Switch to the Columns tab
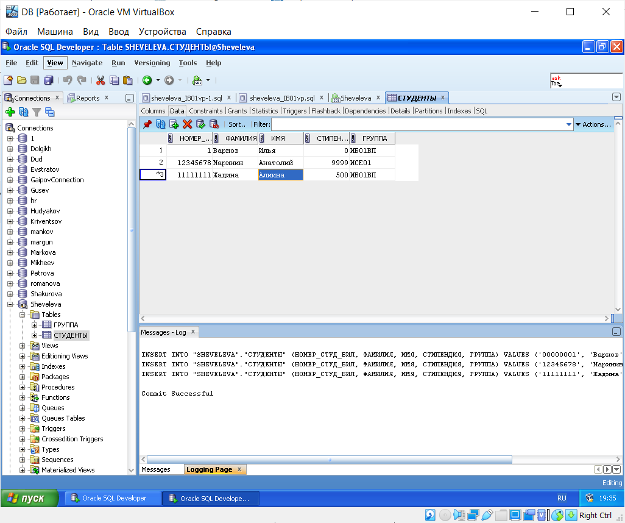Image resolution: width=625 pixels, height=523 pixels. click(x=153, y=111)
